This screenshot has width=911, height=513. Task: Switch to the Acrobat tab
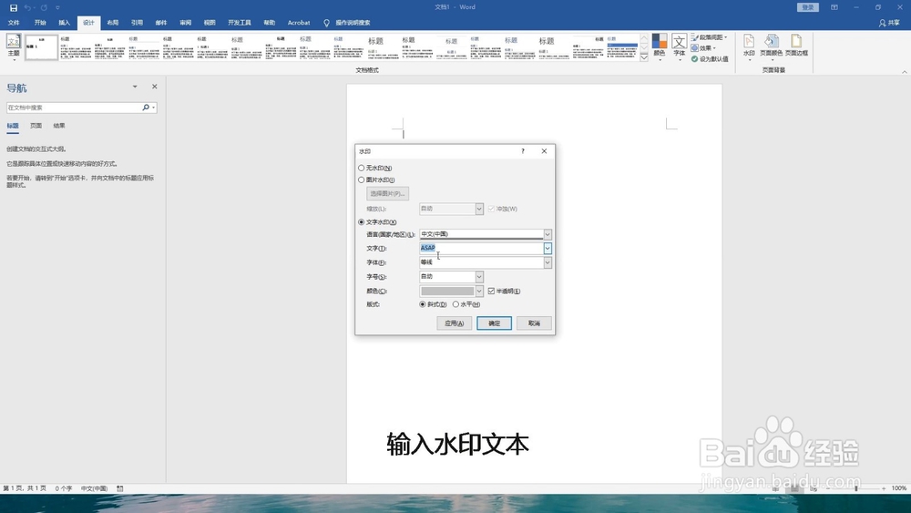click(x=299, y=23)
